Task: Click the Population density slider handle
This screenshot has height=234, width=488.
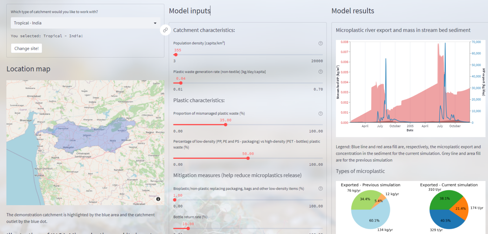Action: pos(176,55)
